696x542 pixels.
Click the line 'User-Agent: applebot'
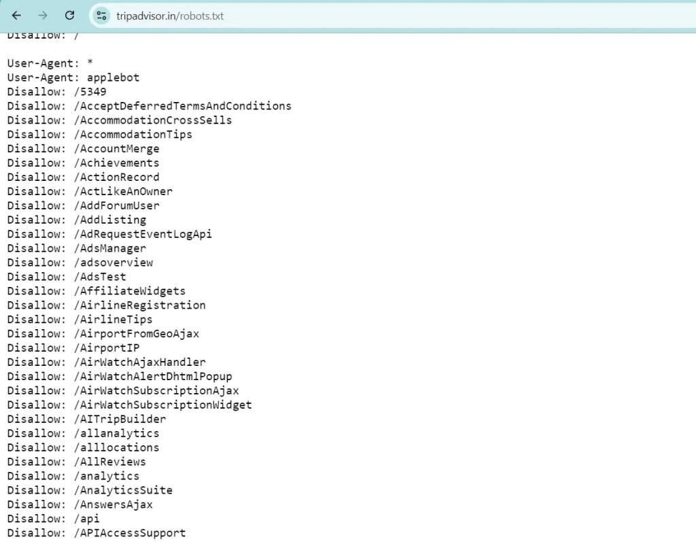(73, 78)
